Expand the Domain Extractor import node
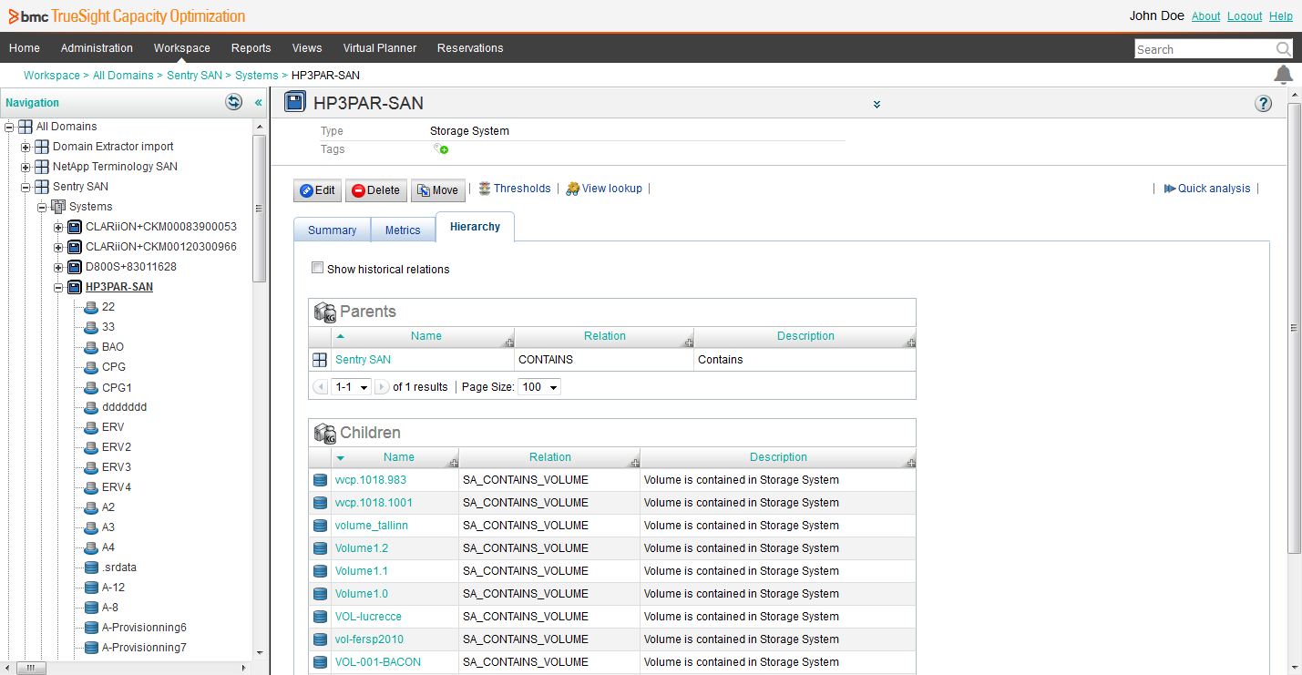Viewport: 1302px width, 675px height. [26, 147]
